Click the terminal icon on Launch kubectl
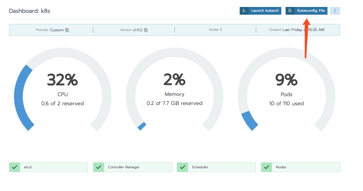This screenshot has width=363, height=191. (x=244, y=11)
